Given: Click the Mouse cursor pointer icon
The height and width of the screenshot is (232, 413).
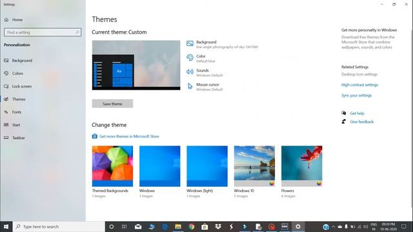Looking at the screenshot, I should pos(190,86).
